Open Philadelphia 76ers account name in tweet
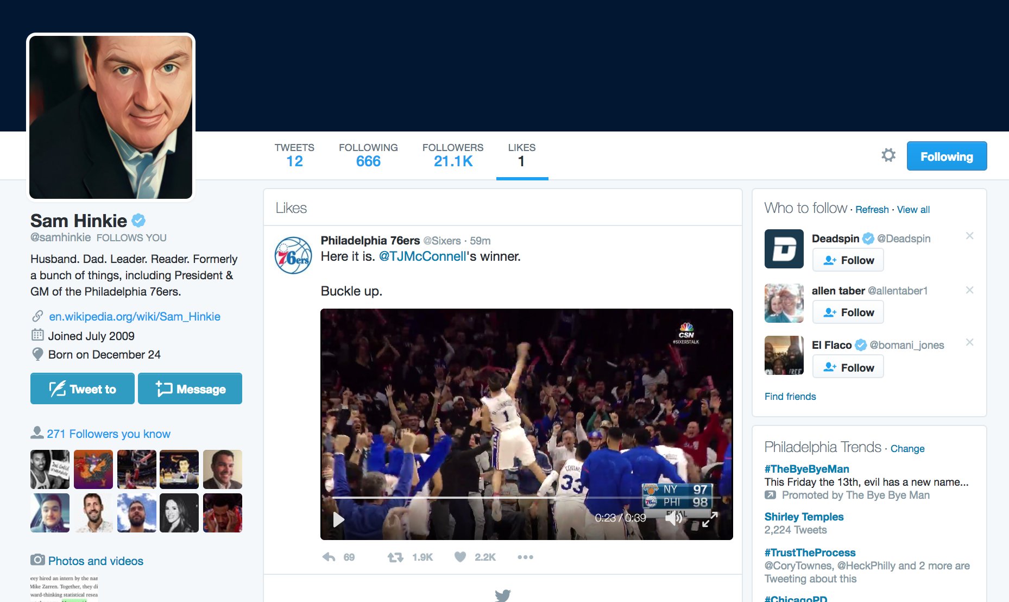The image size is (1009, 602). [370, 240]
